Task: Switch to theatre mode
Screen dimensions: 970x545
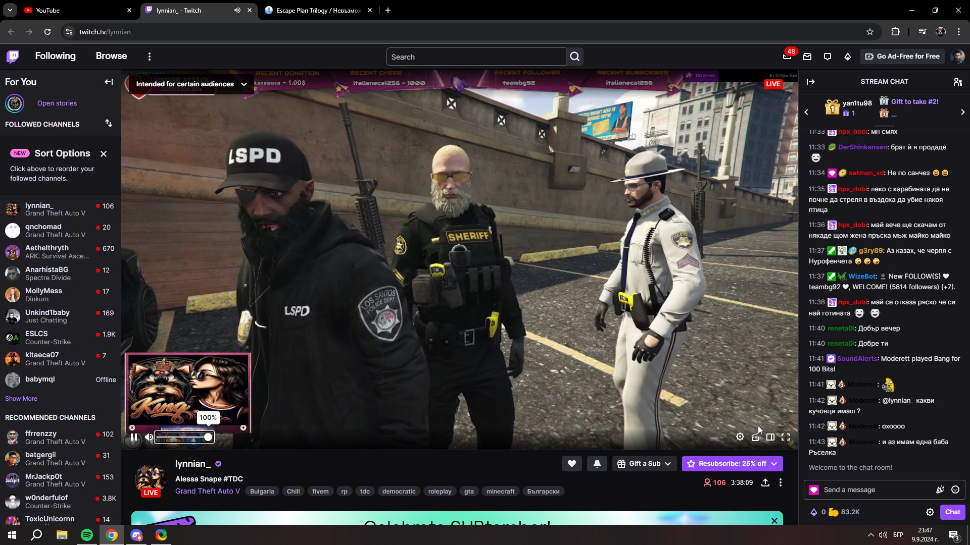Action: (x=770, y=437)
